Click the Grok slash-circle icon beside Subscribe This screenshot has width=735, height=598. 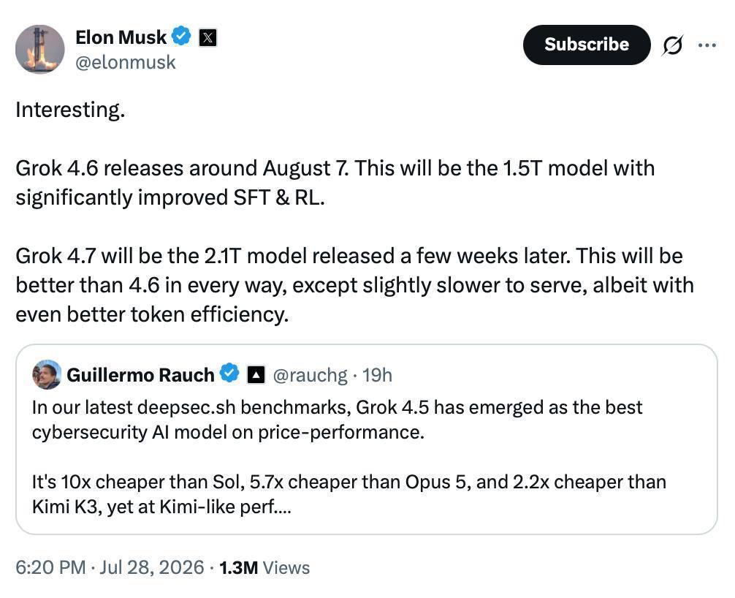pyautogui.click(x=673, y=45)
